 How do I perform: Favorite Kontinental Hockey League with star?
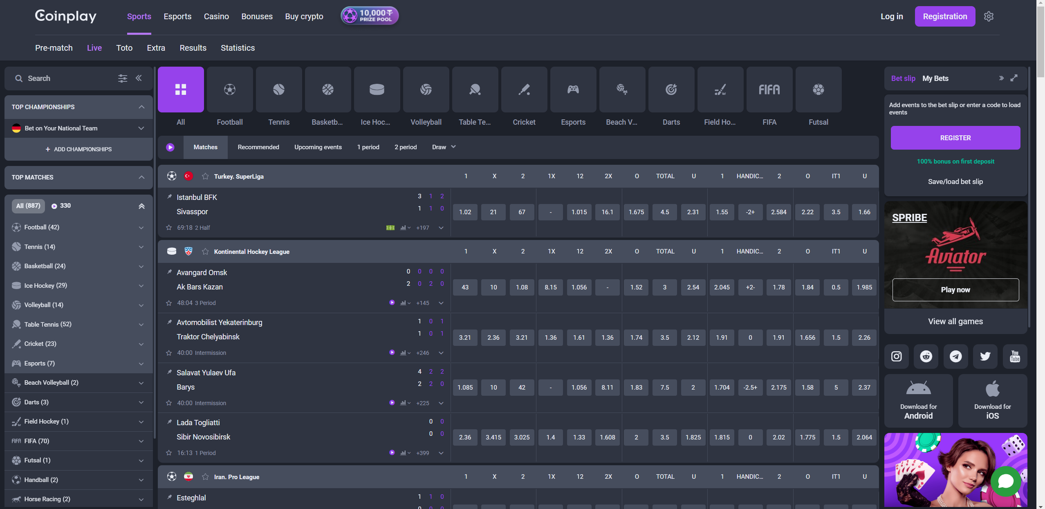coord(205,251)
